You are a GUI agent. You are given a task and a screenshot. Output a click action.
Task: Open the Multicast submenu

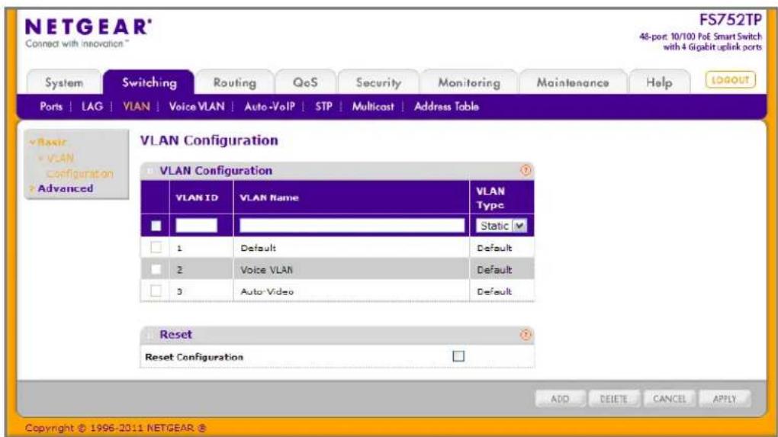373,106
